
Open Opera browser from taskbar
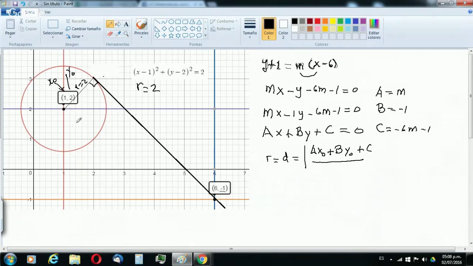[96, 259]
